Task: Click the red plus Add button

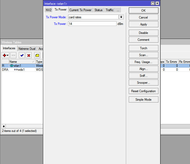Action: (4, 55)
